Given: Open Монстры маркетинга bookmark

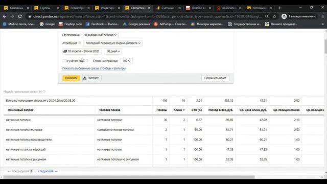Looking at the screenshot, I should 207,24.
